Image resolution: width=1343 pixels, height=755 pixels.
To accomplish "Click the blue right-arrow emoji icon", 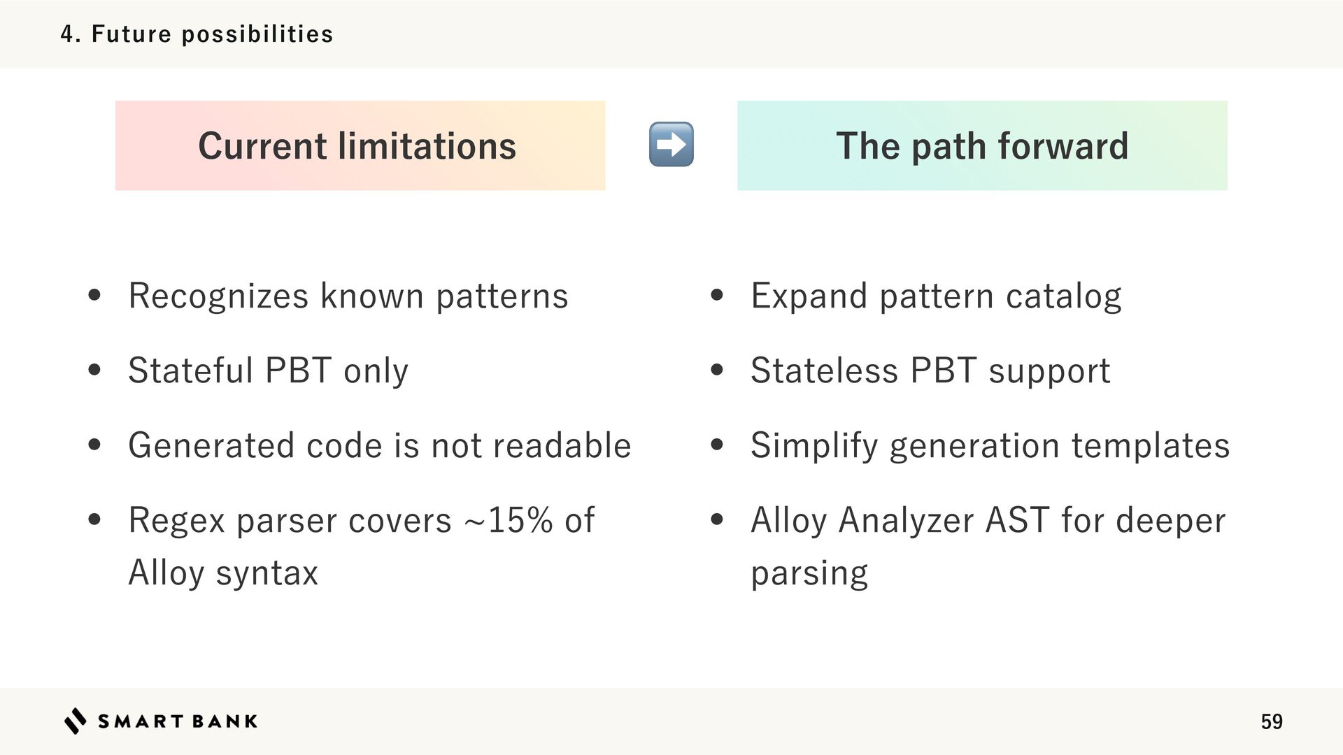I will (671, 145).
